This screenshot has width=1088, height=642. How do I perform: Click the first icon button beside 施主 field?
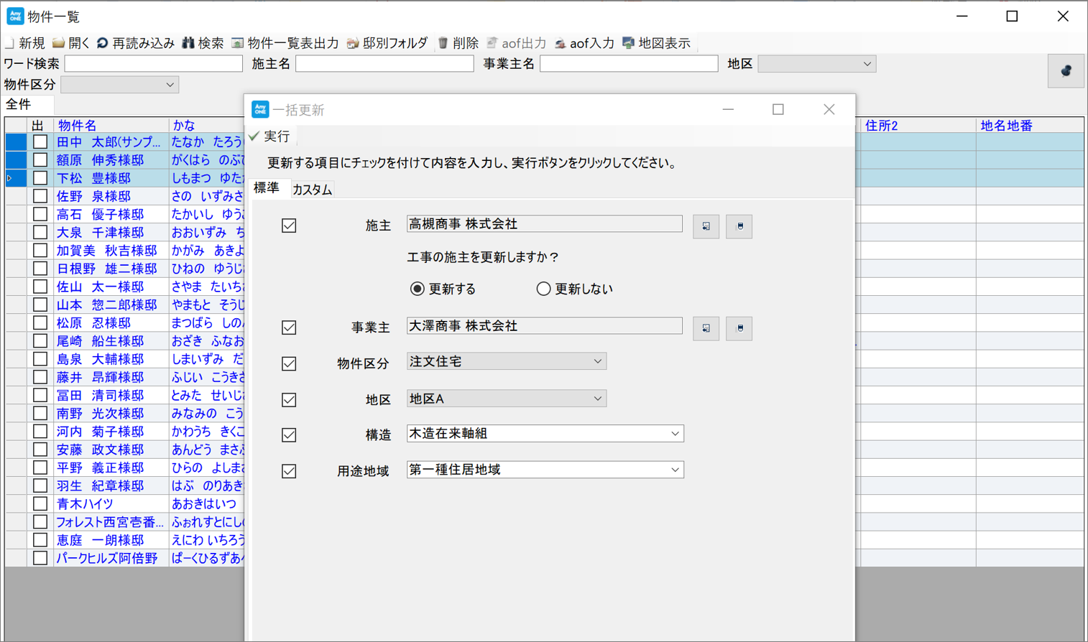(x=706, y=226)
